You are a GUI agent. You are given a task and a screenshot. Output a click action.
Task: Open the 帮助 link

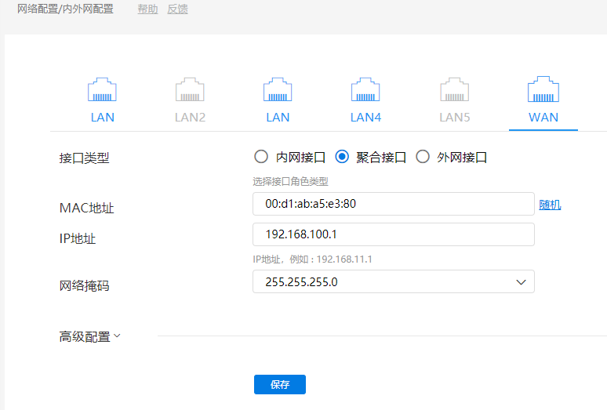tap(147, 9)
